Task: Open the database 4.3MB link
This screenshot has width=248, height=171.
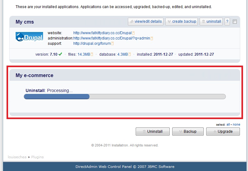Action: [122, 54]
